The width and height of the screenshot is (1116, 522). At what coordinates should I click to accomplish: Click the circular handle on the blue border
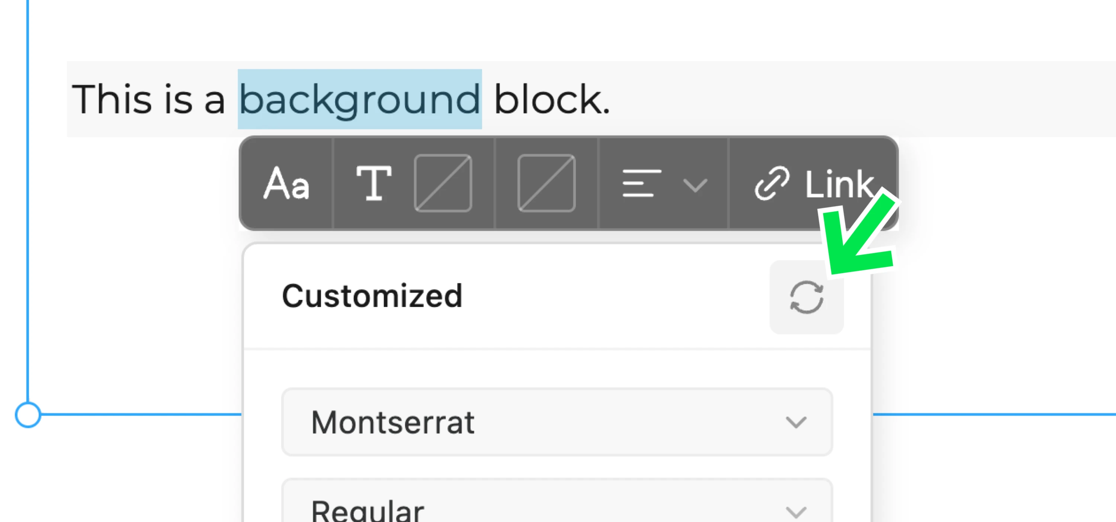pyautogui.click(x=28, y=415)
